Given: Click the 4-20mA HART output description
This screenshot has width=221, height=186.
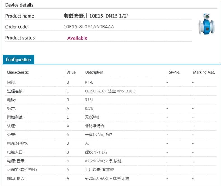Looking at the screenshot, I should click(x=107, y=178).
